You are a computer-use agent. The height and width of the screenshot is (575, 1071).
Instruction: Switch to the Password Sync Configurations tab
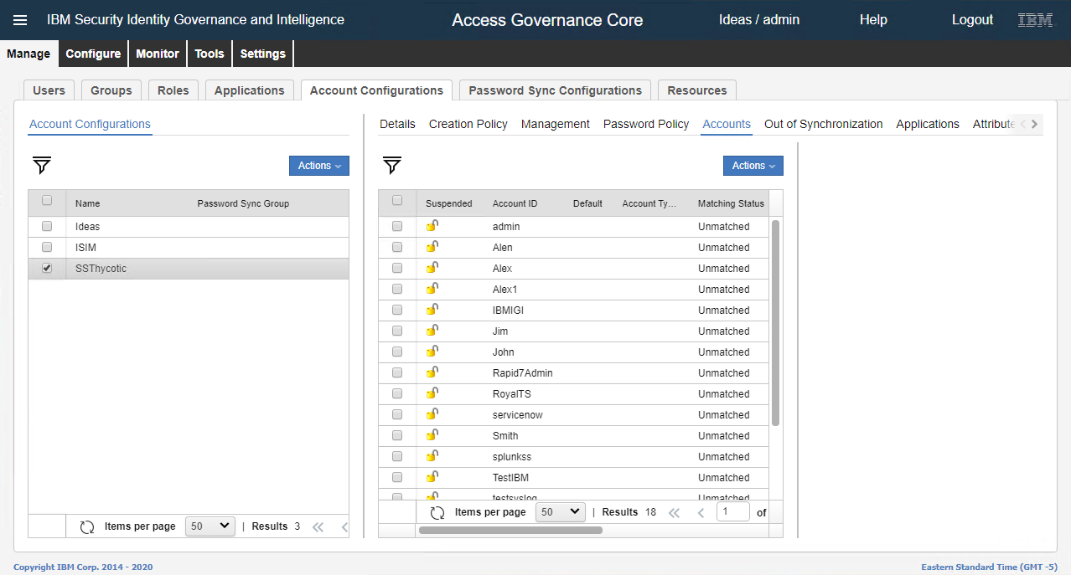[554, 90]
